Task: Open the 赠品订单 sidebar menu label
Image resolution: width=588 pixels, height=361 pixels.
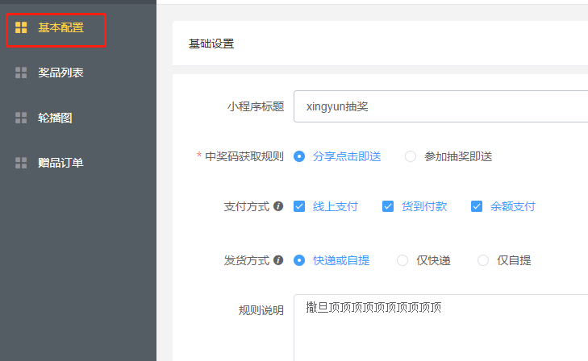Action: coord(60,164)
